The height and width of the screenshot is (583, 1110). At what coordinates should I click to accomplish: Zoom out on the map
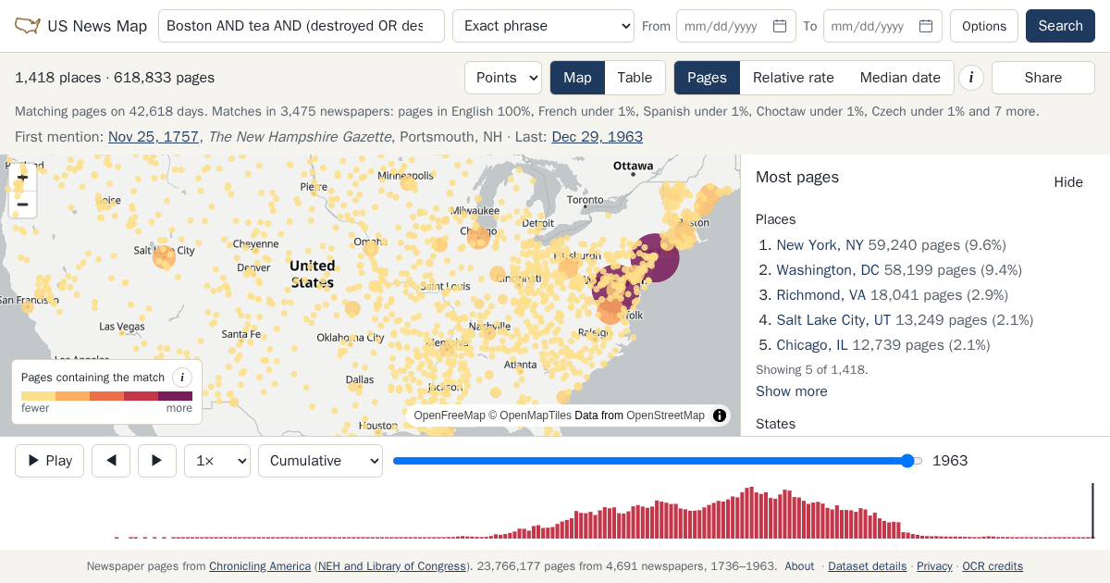point(23,205)
